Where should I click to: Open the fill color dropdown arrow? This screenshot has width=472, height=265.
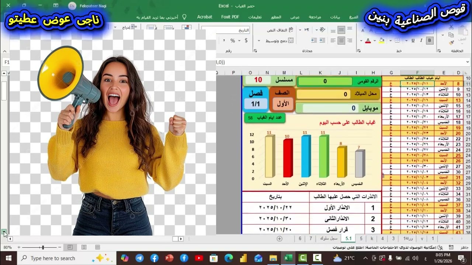tap(375, 40)
